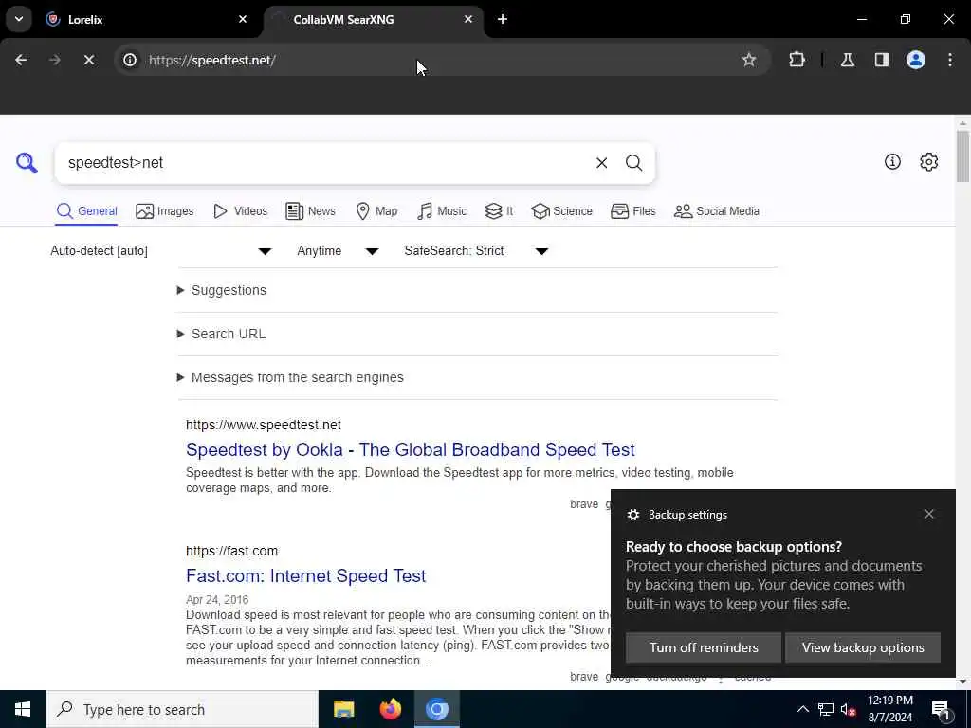Open Chrome Labs flask icon
971x728 pixels.
click(x=848, y=60)
